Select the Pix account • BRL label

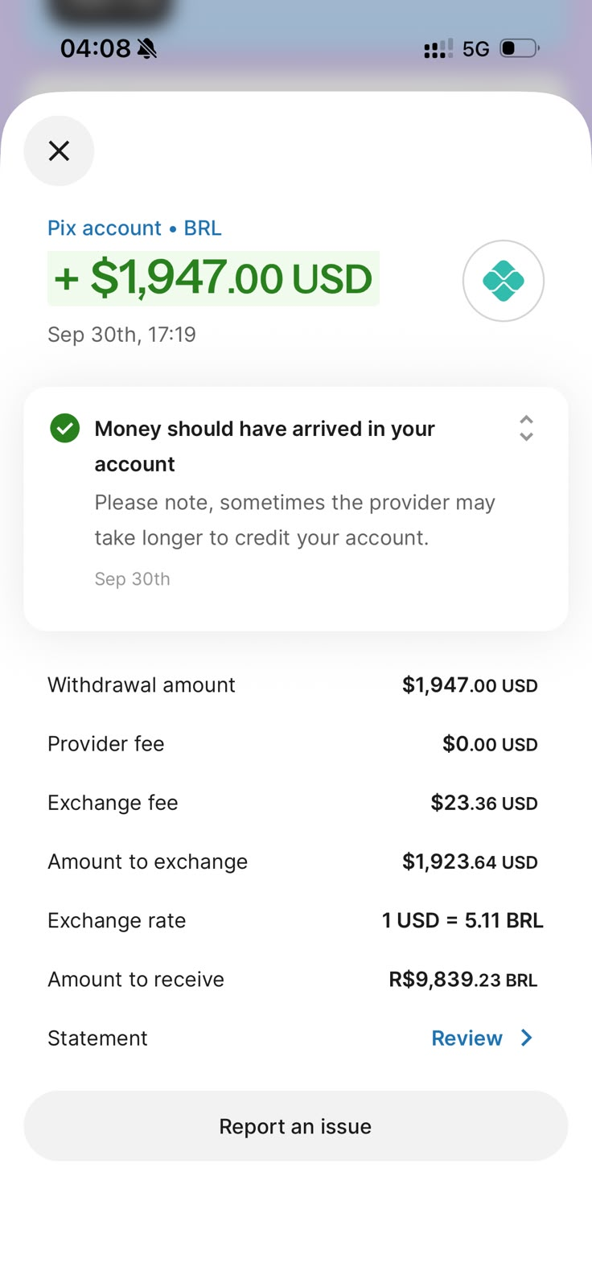pyautogui.click(x=134, y=228)
